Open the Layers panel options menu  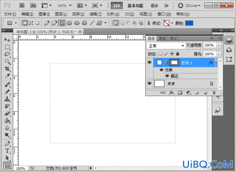pyautogui.click(x=220, y=38)
